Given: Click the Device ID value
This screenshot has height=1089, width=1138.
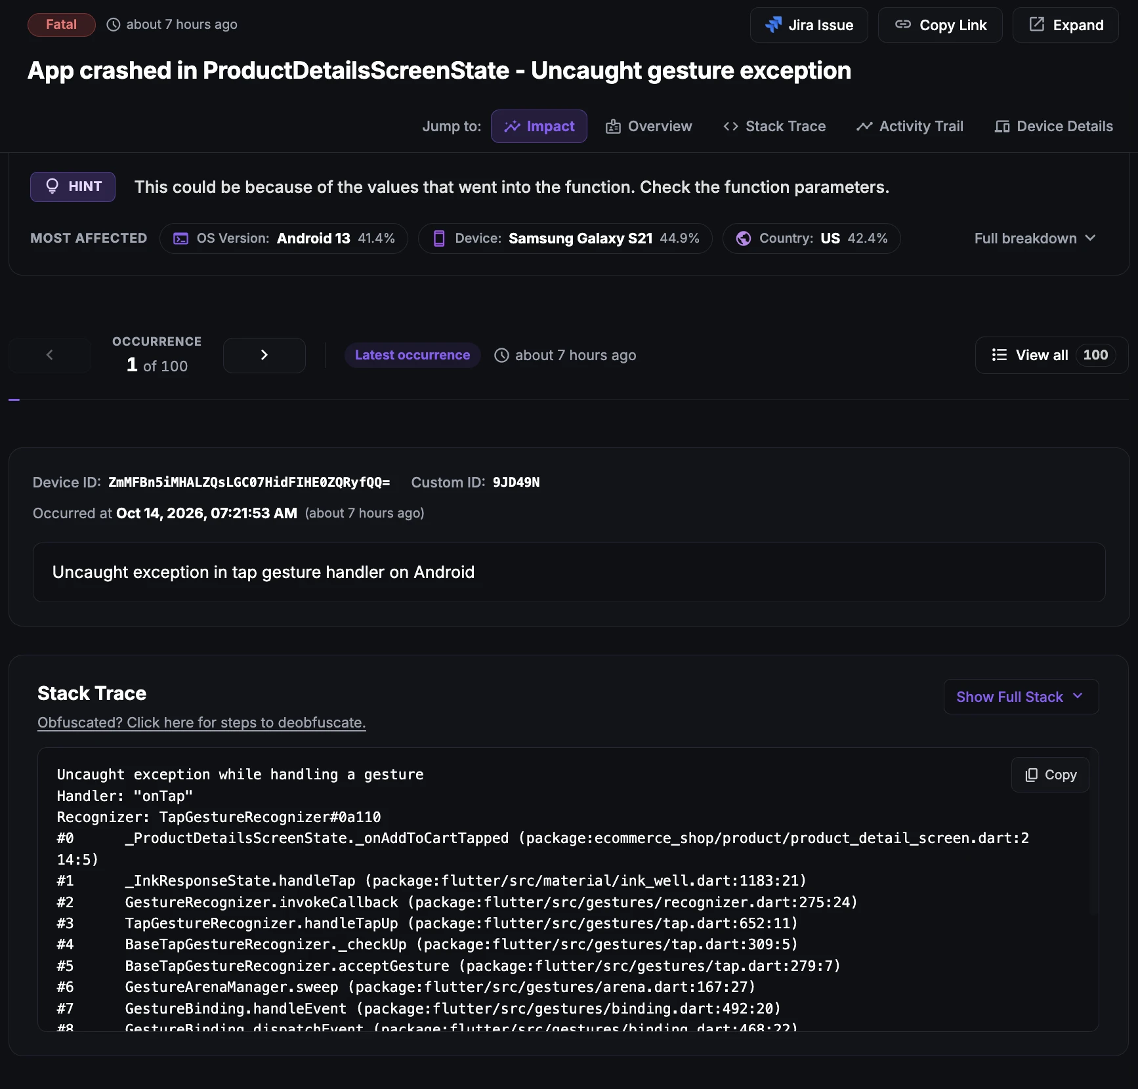Looking at the screenshot, I should (x=249, y=482).
